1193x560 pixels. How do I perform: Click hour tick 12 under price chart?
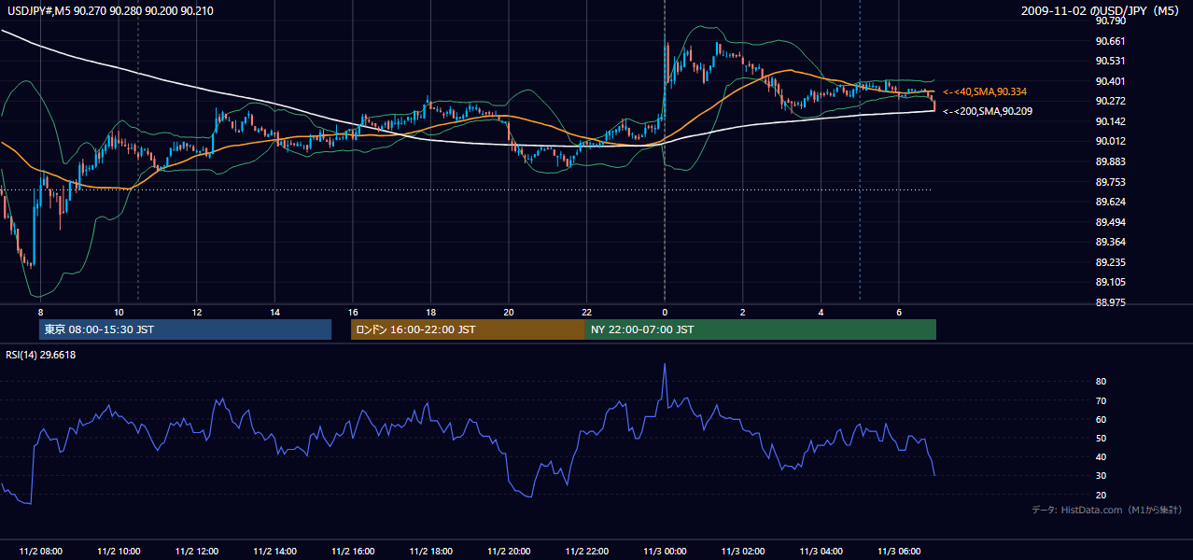196,311
